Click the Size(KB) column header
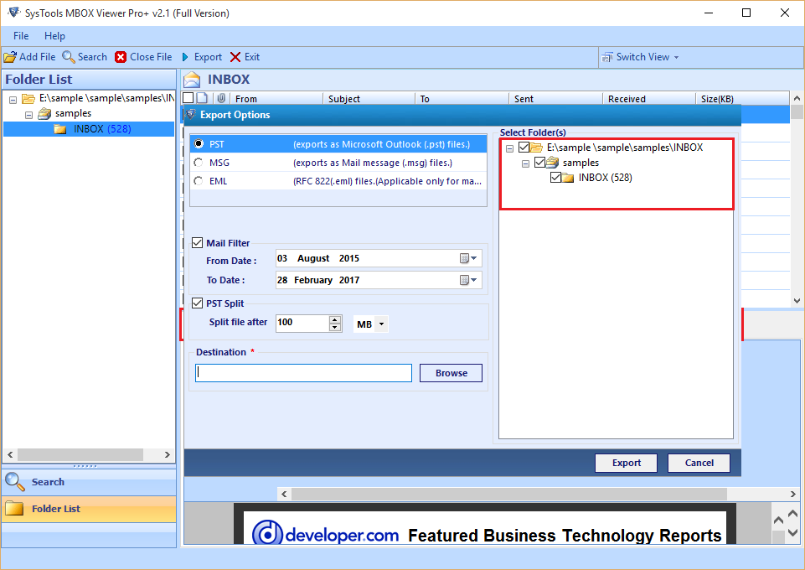Image resolution: width=805 pixels, height=570 pixels. click(x=742, y=99)
